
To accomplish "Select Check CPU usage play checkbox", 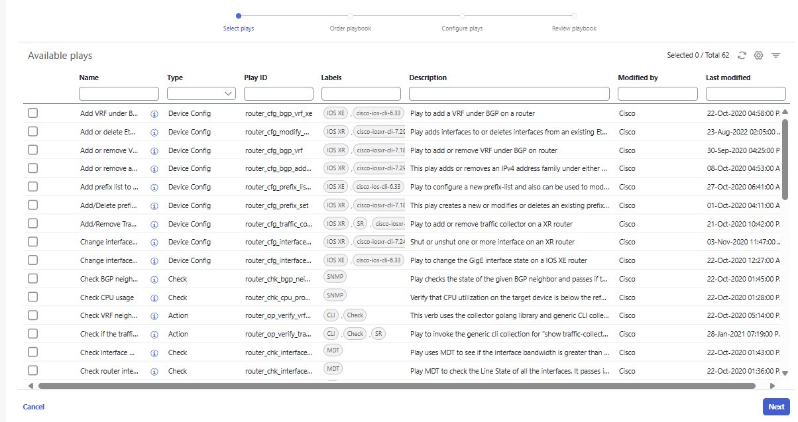I will (x=32, y=297).
